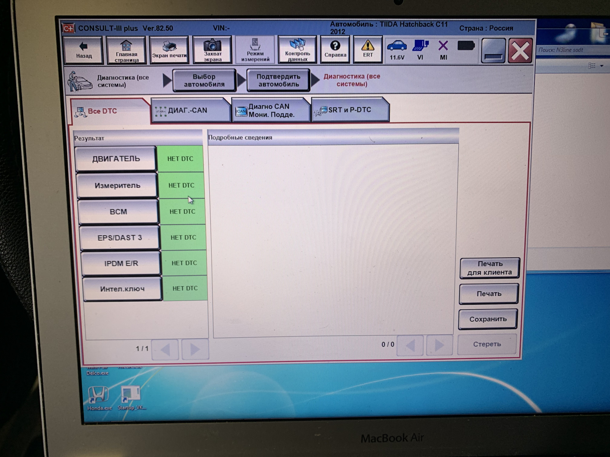Viewport: 610px width, 457px height.
Task: Click the Подтвердить автомобиль step button
Action: (278, 80)
